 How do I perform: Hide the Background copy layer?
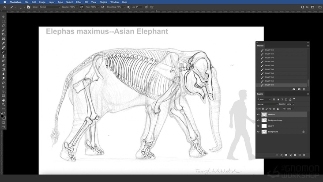click(x=258, y=120)
